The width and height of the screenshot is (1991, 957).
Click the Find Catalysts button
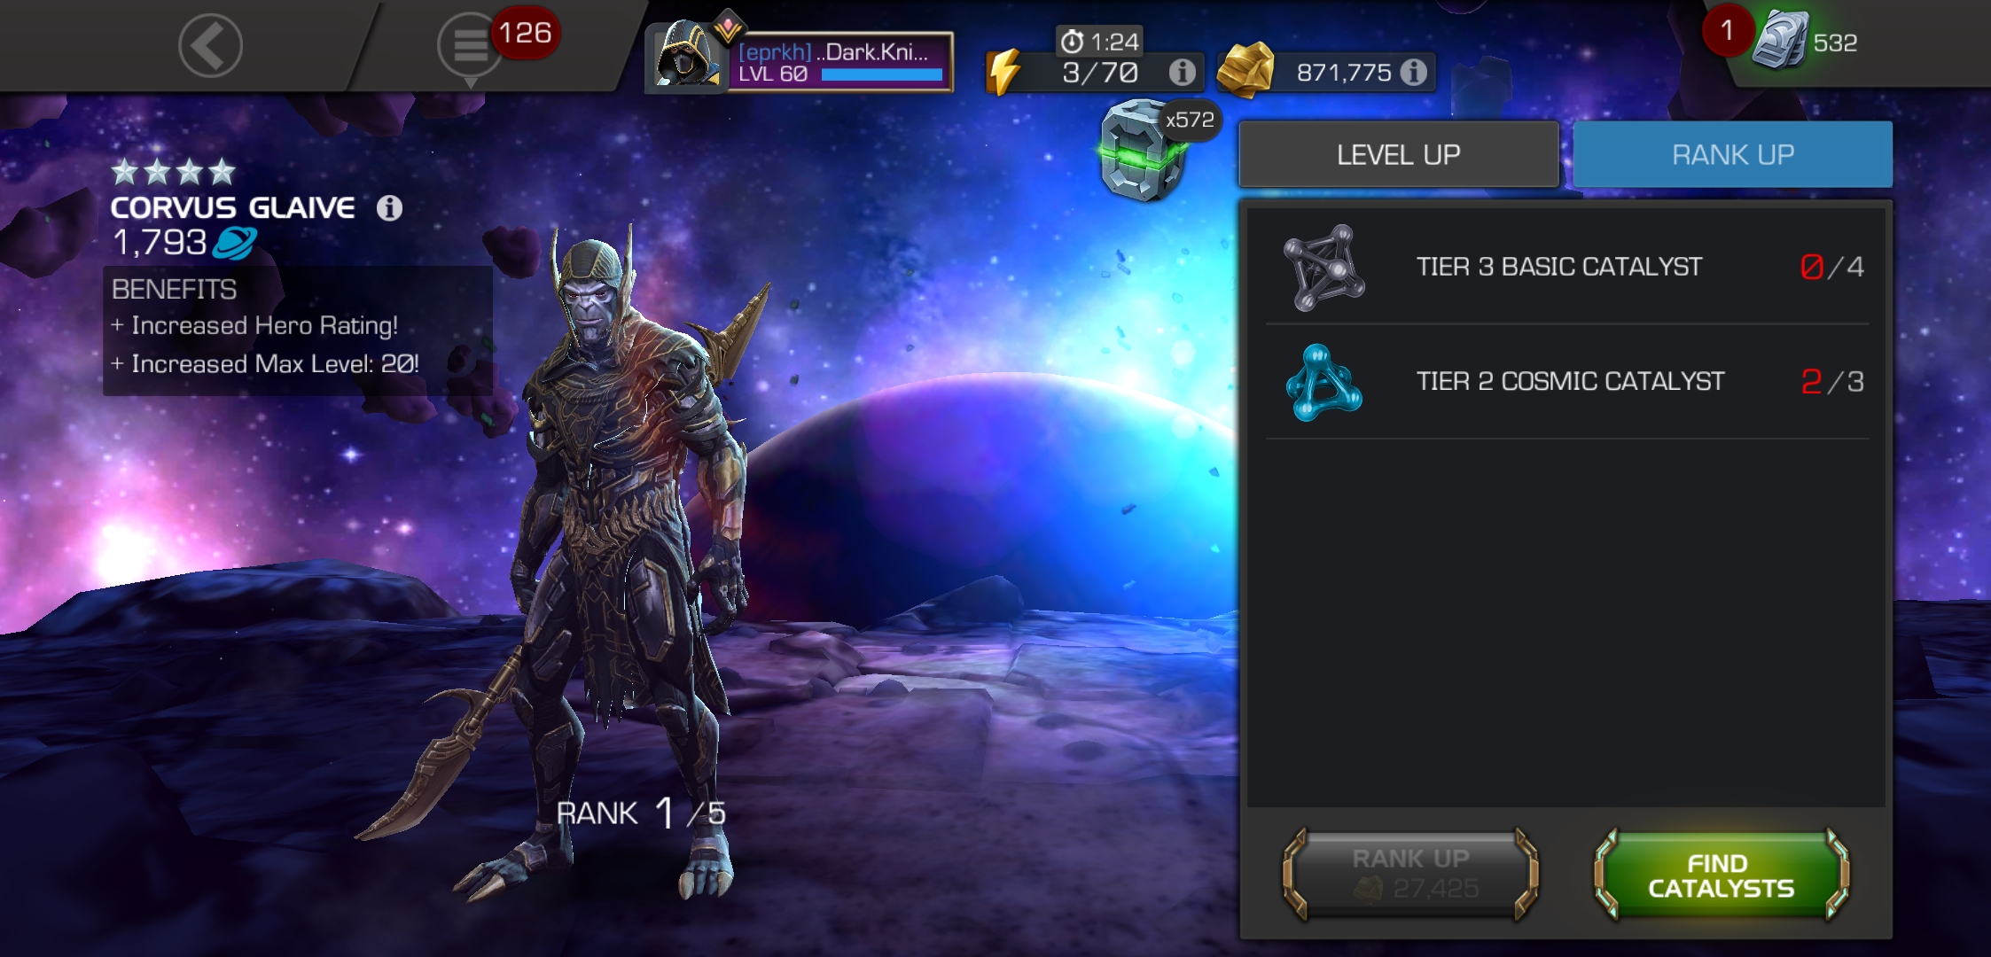tap(1721, 875)
